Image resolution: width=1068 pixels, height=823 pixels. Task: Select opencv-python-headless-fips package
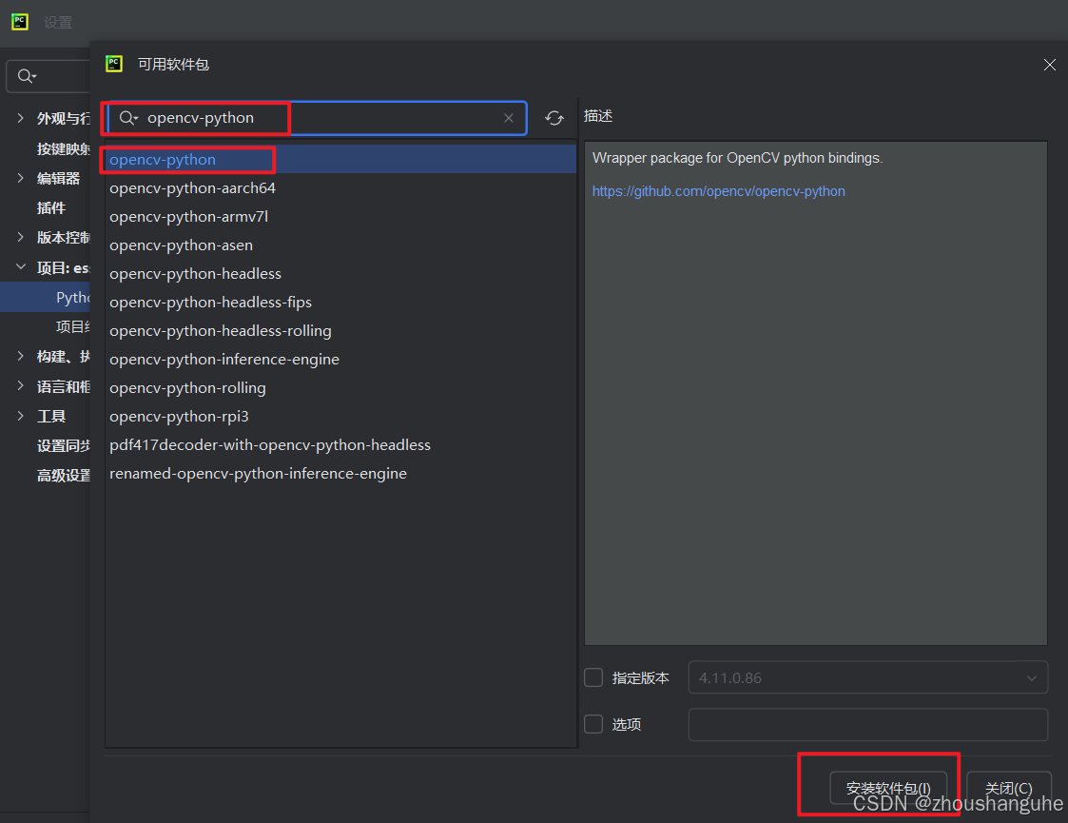340,302
